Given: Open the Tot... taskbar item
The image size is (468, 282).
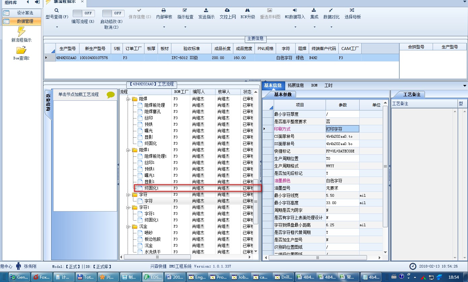Looking at the screenshot, I should tap(86, 277).
